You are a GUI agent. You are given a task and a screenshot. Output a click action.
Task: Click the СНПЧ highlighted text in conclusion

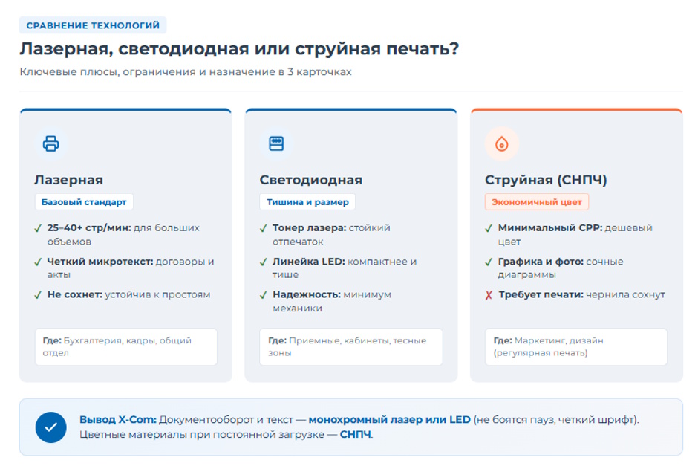[355, 434]
